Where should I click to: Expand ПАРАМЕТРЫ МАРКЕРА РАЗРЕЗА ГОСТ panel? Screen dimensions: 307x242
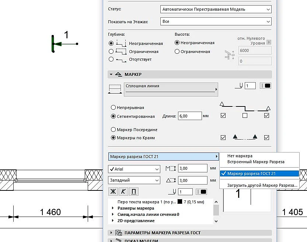[111, 233]
